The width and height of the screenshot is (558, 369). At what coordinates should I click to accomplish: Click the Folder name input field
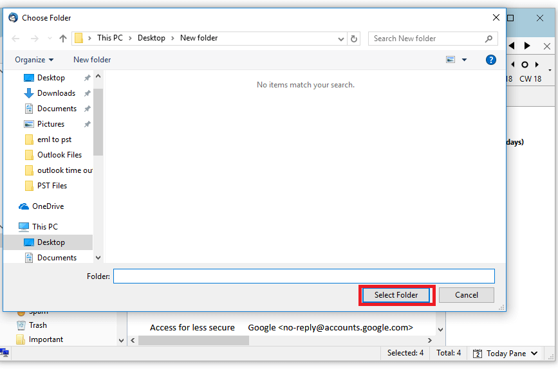(304, 276)
